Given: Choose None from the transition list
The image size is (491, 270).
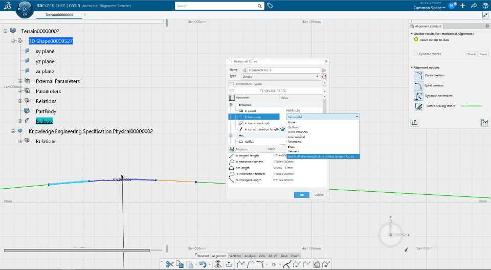Looking at the screenshot, I should tap(292, 122).
